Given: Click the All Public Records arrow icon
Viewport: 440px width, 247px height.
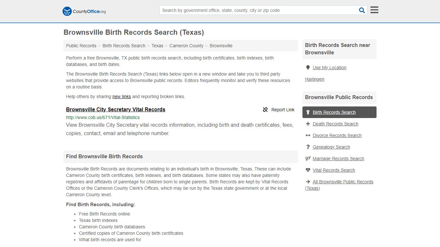Looking at the screenshot, I should 308,182.
